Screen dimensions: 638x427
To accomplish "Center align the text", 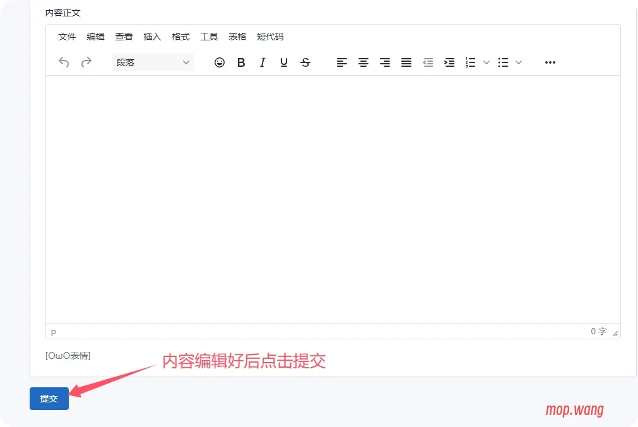I will [363, 62].
